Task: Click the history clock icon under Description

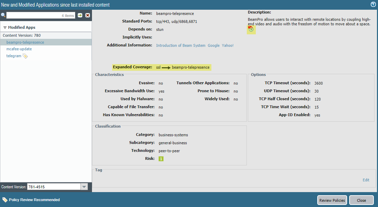Action: 251,29
